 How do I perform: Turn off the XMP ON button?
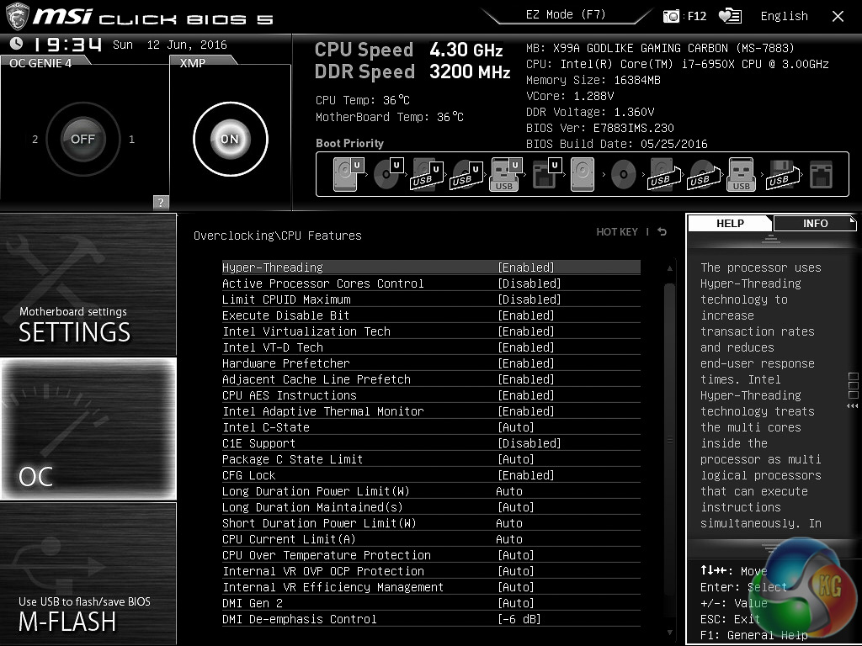230,139
